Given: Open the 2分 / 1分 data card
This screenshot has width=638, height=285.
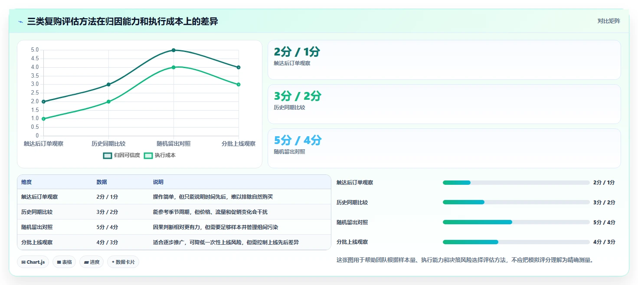Looking at the screenshot, I should pos(444,60).
